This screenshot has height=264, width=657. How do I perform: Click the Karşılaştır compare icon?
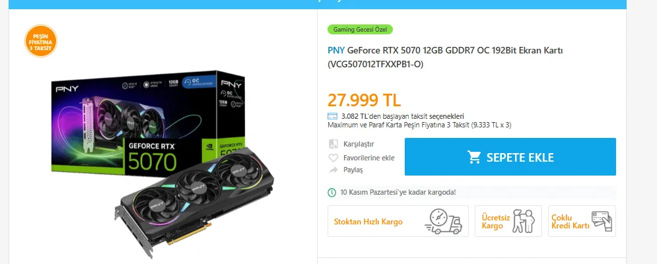point(333,144)
